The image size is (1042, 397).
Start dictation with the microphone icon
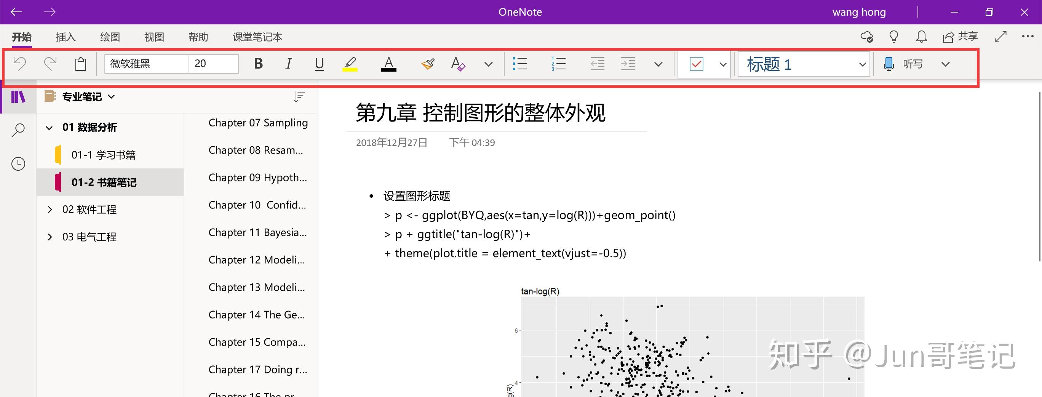pos(888,64)
